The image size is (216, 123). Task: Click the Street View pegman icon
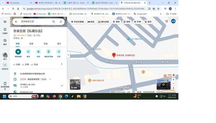174,88
